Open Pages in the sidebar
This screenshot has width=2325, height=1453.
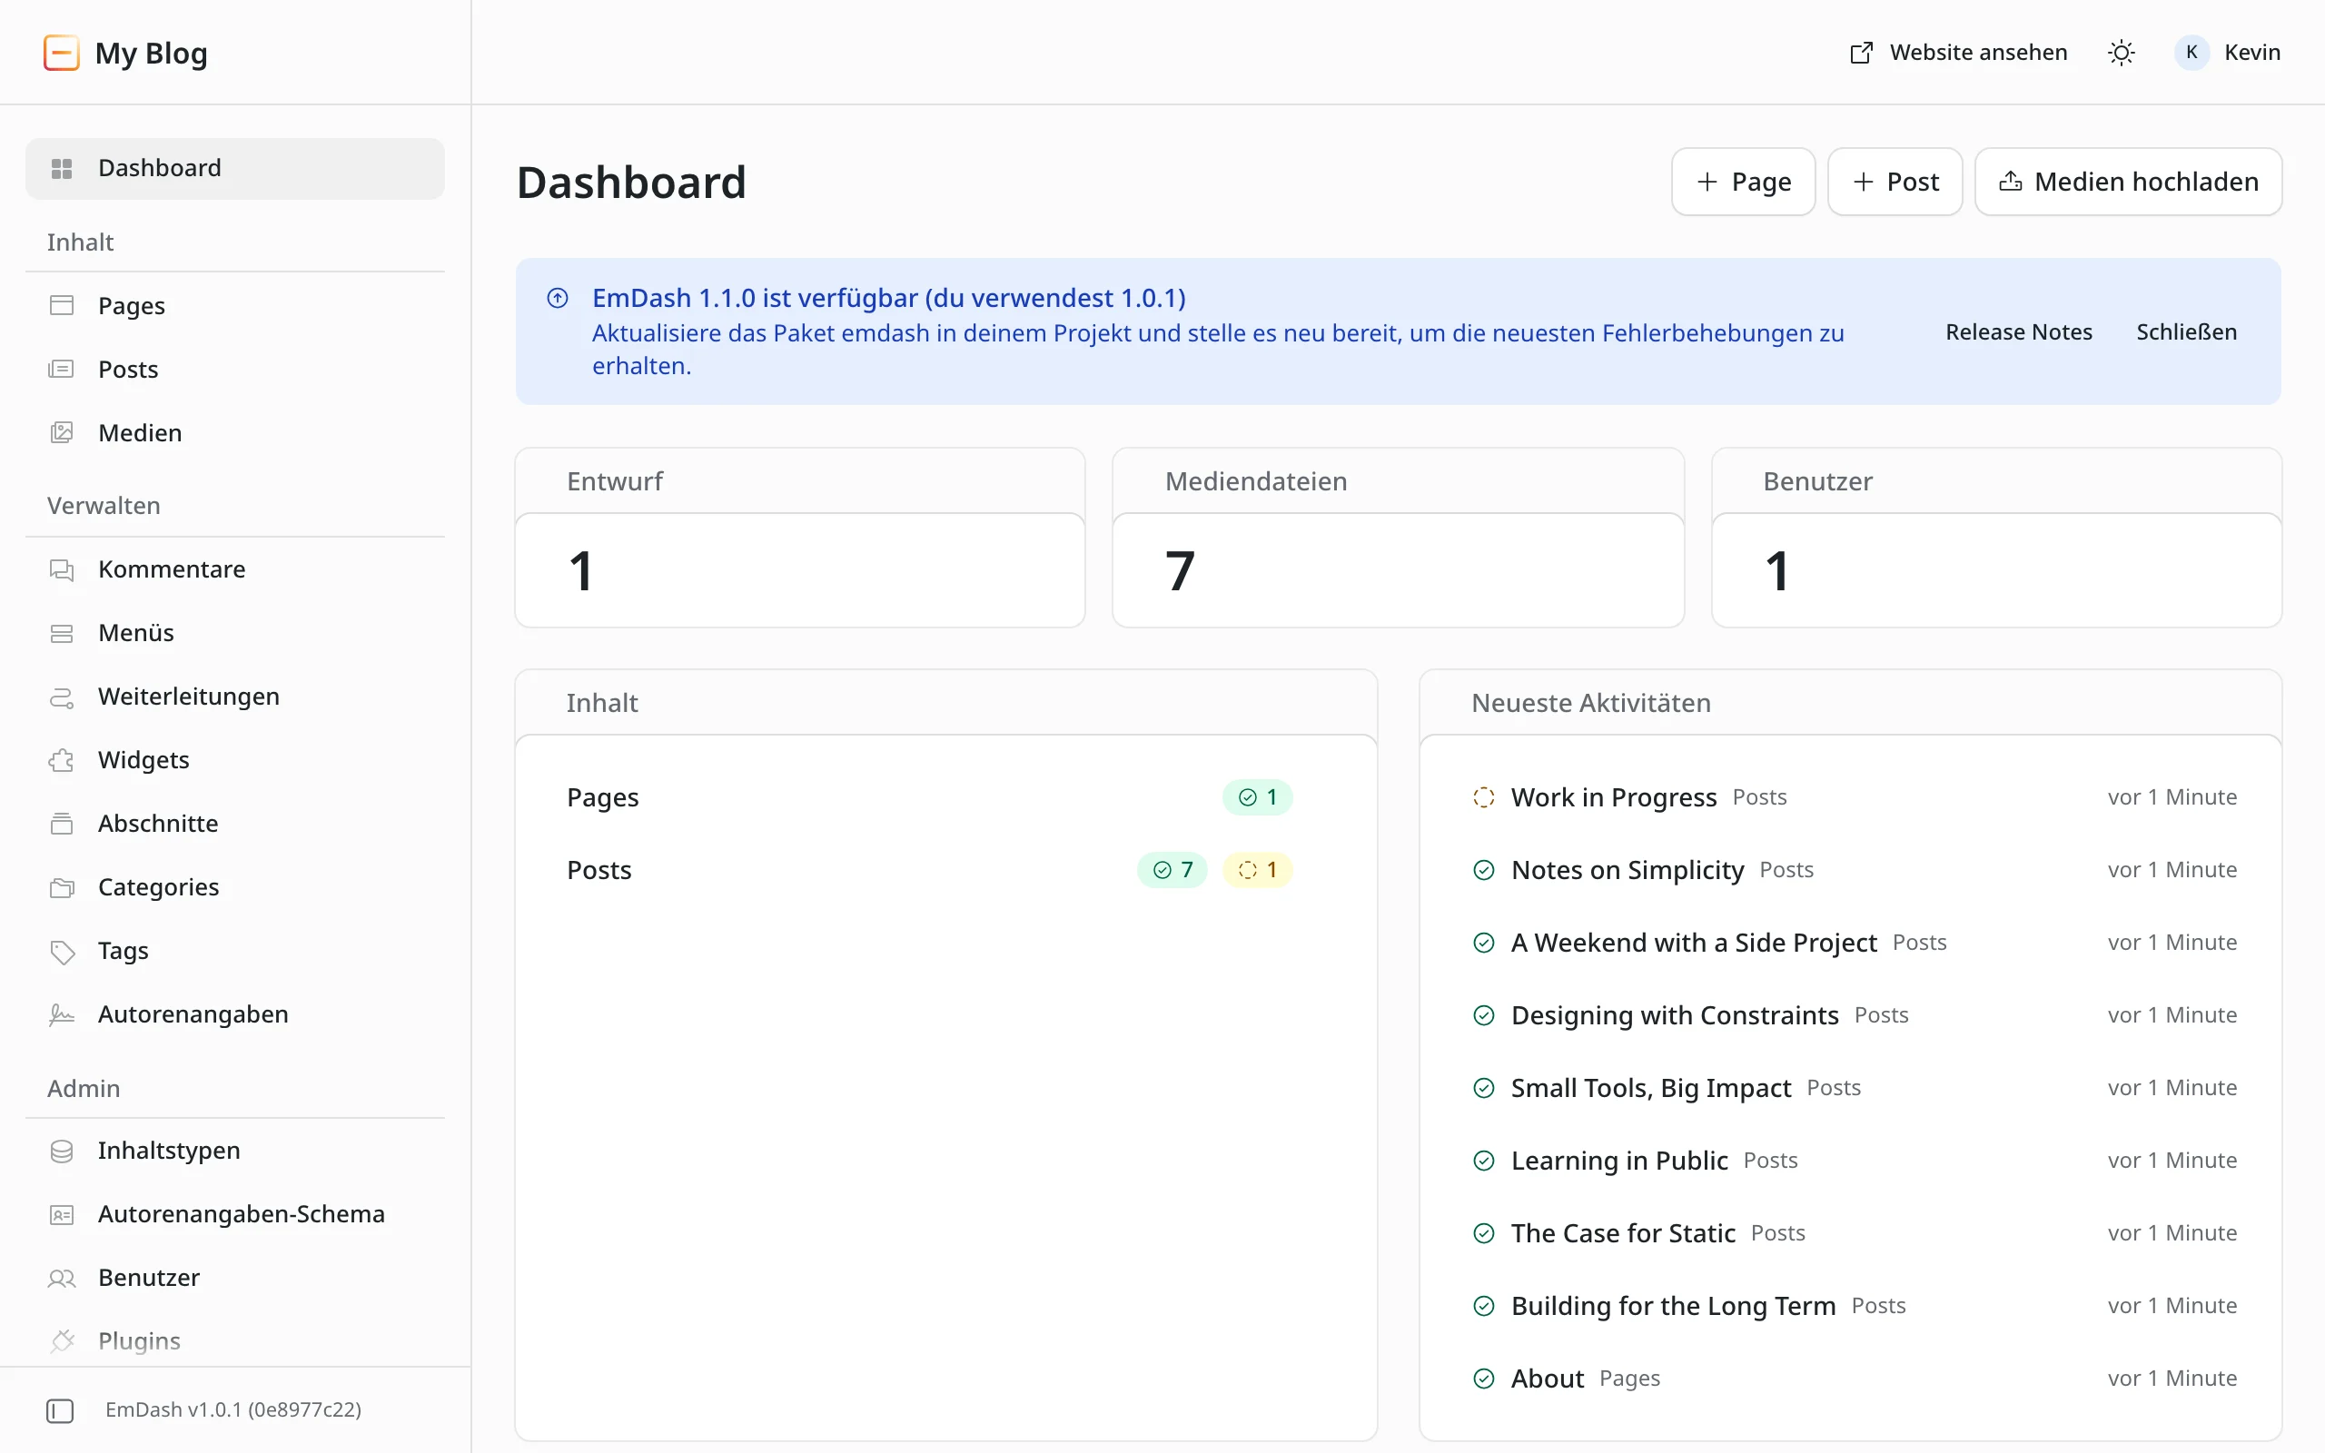pyautogui.click(x=234, y=306)
